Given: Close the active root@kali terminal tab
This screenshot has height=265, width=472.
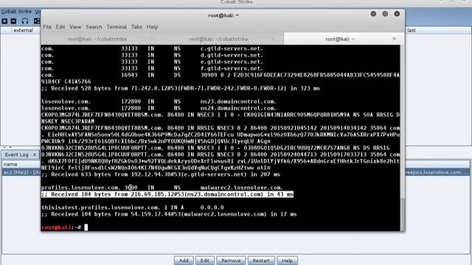Looking at the screenshot, I should click(394, 39).
